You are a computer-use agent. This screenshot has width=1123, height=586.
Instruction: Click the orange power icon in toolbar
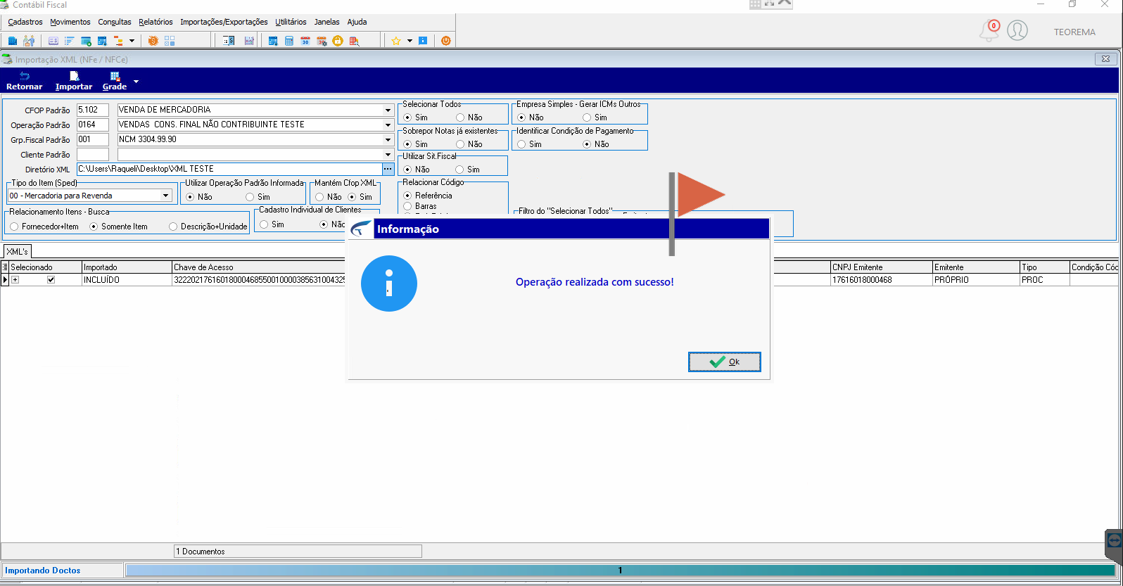tap(445, 41)
